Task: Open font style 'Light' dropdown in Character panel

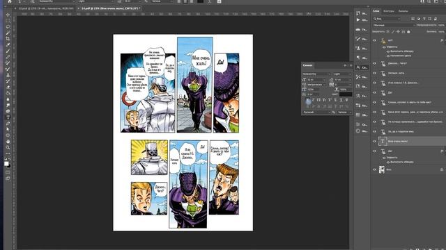Action: [x=342, y=74]
